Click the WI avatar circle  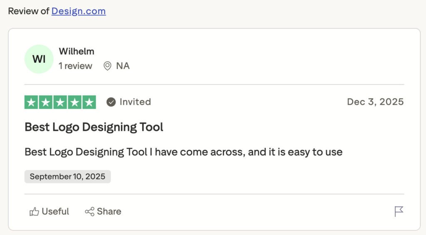[x=39, y=59]
